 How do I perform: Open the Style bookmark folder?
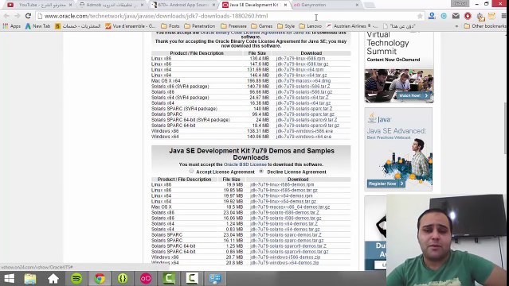point(286,26)
